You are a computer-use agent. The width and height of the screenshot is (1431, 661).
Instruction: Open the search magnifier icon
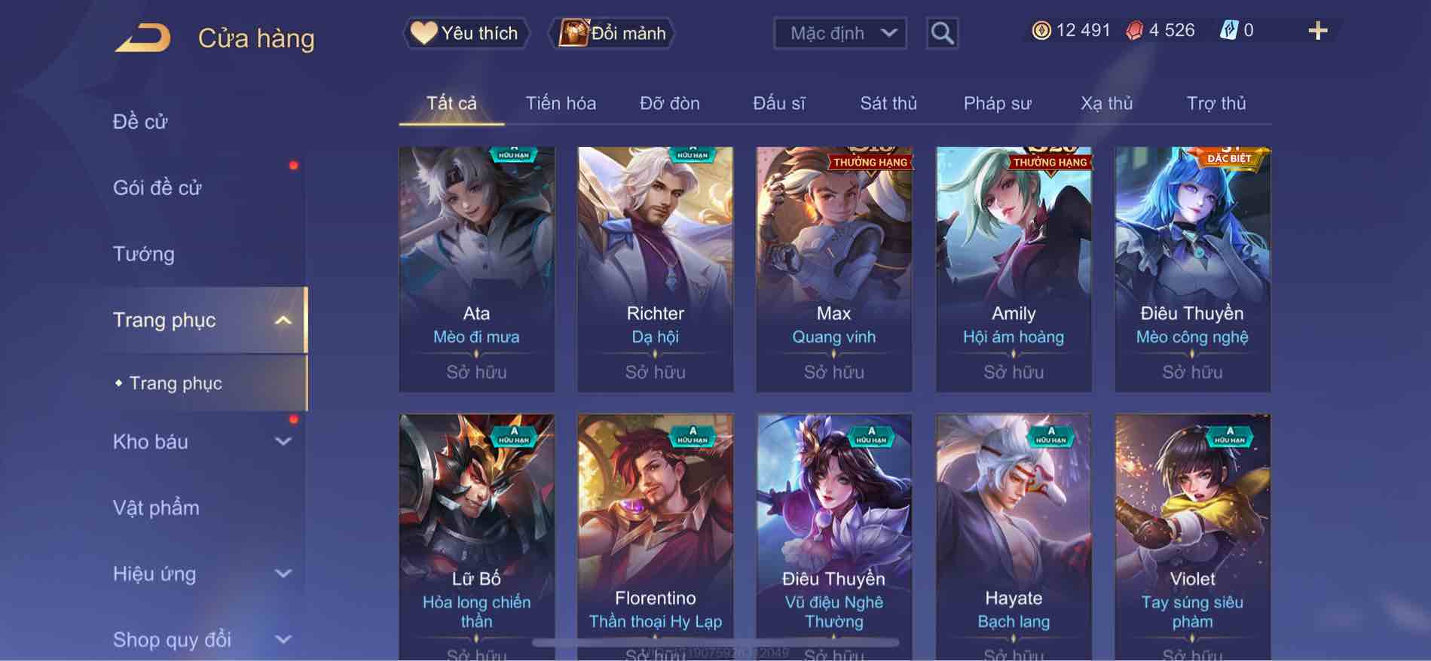point(942,33)
